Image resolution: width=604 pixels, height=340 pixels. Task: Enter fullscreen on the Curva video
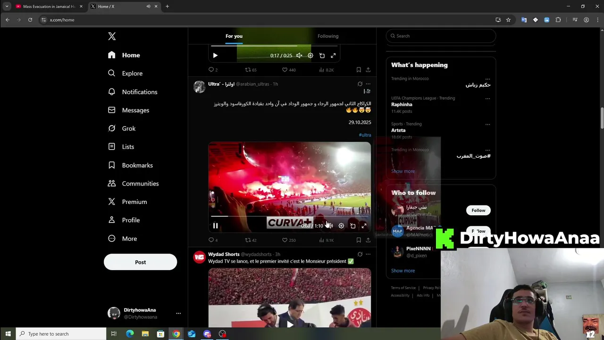pyautogui.click(x=364, y=226)
